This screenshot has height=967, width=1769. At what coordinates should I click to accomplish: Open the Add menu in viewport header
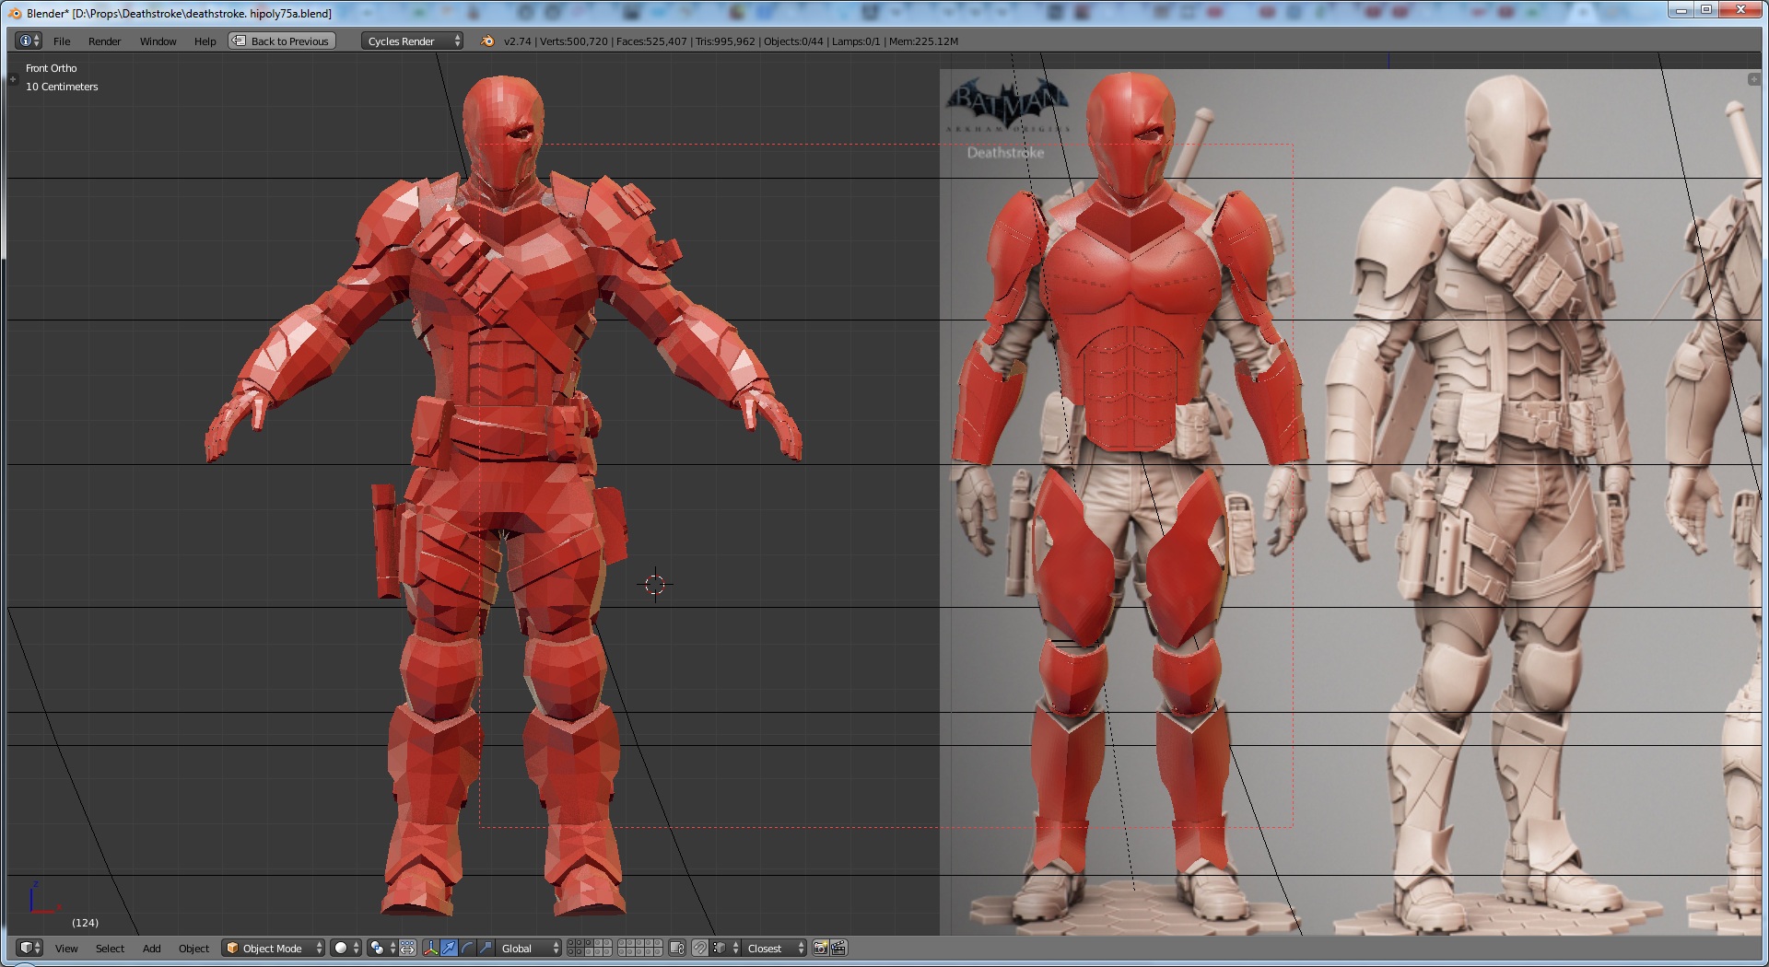coord(151,949)
